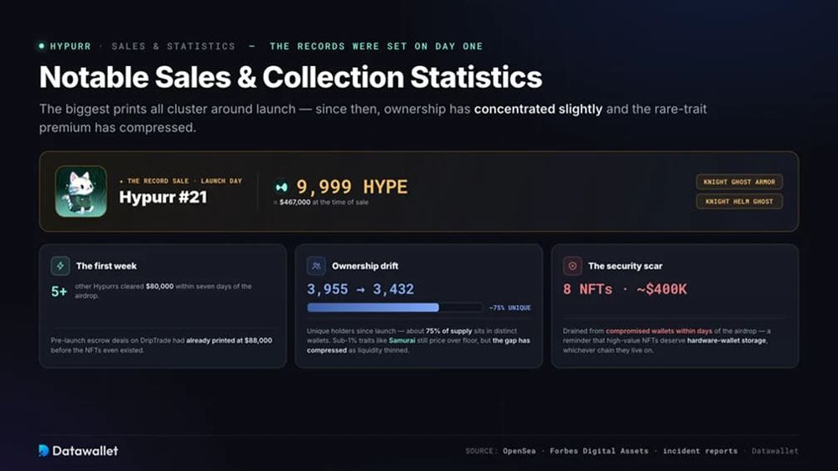Click the Hypurr #21 cat thumbnail
The width and height of the screenshot is (838, 471).
click(x=81, y=191)
